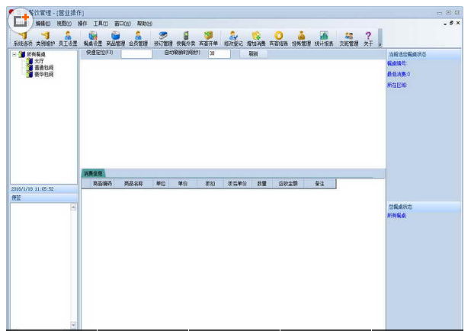Screen dimensions: 471x331
Task: Click the 餐桌编号 label
Action: tap(396, 63)
